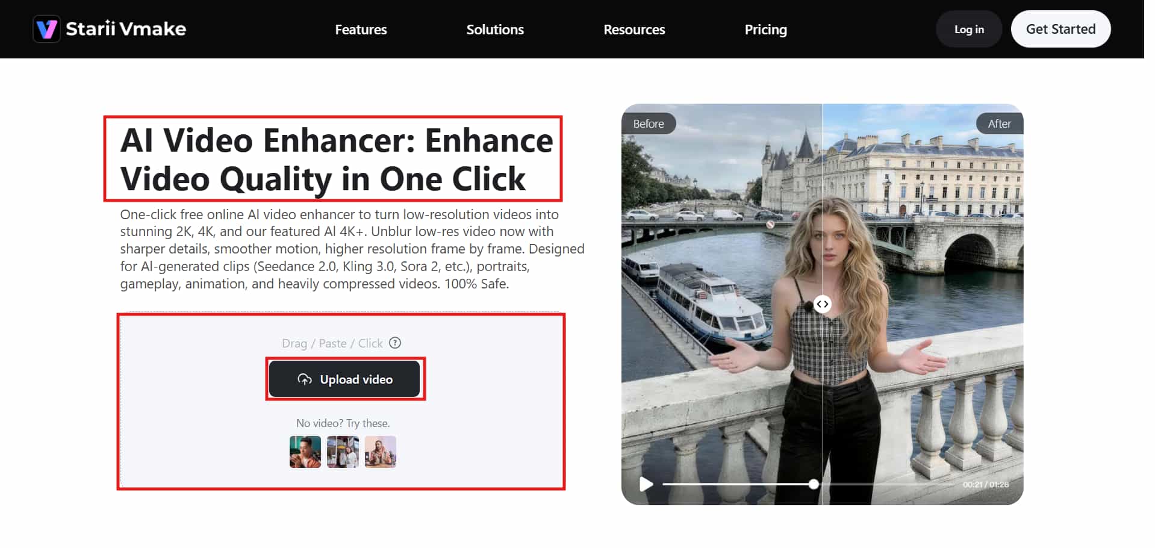Click the video progress bar knob
The image size is (1155, 548).
(814, 484)
